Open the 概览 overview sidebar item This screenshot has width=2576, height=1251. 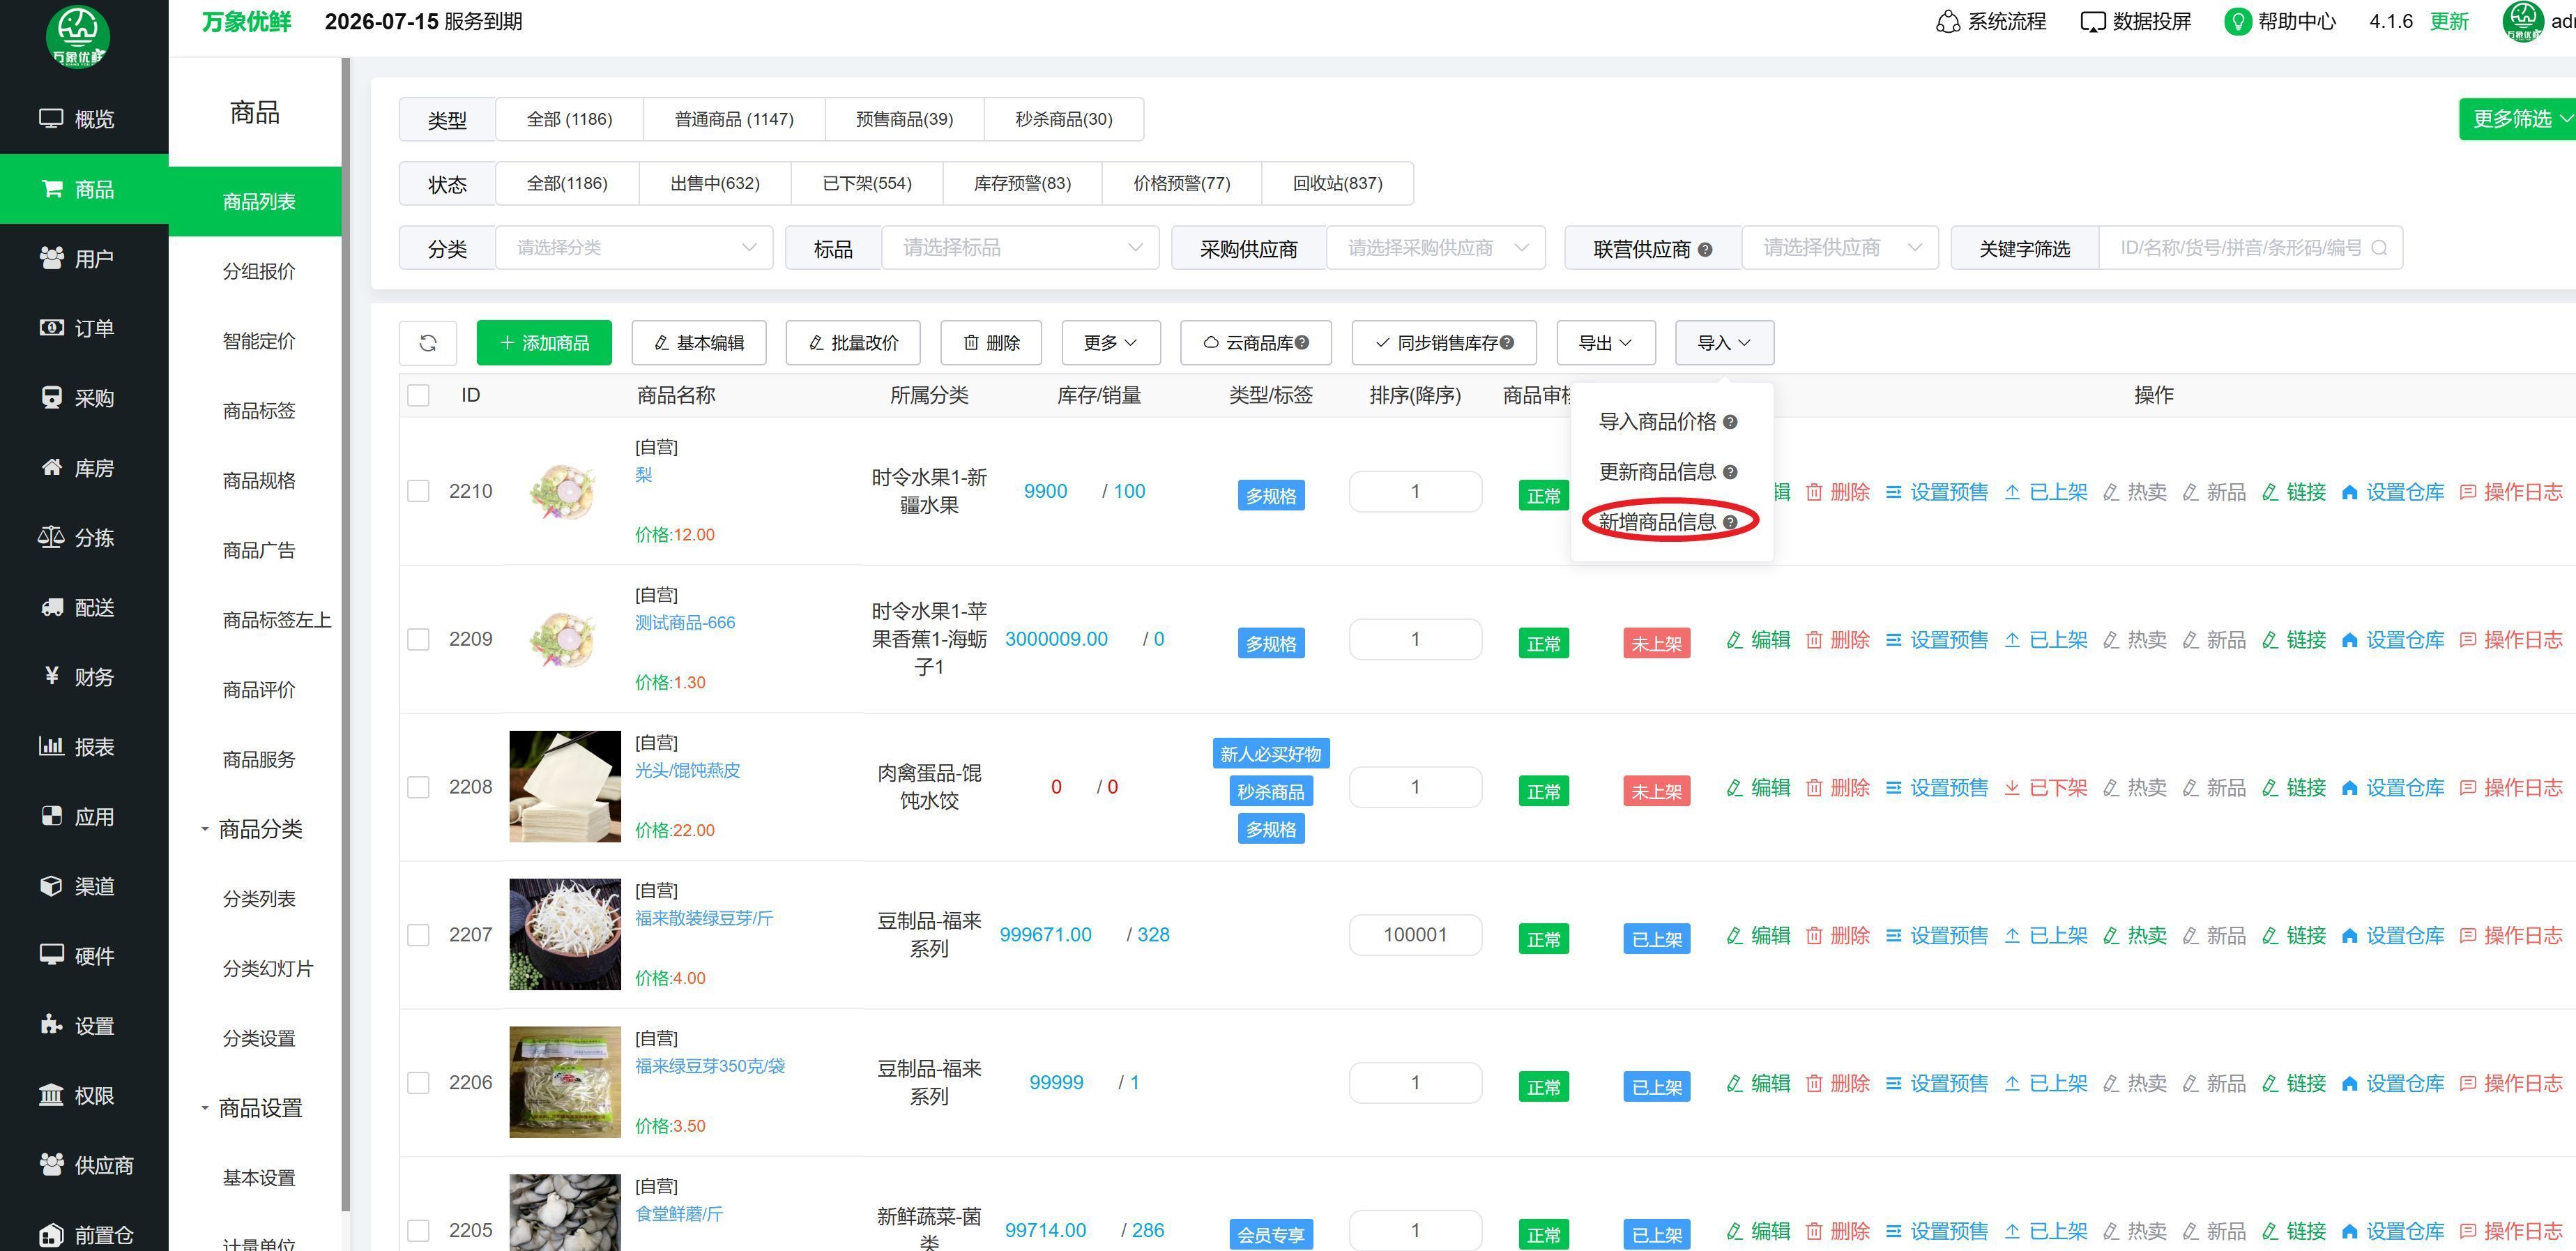point(84,119)
